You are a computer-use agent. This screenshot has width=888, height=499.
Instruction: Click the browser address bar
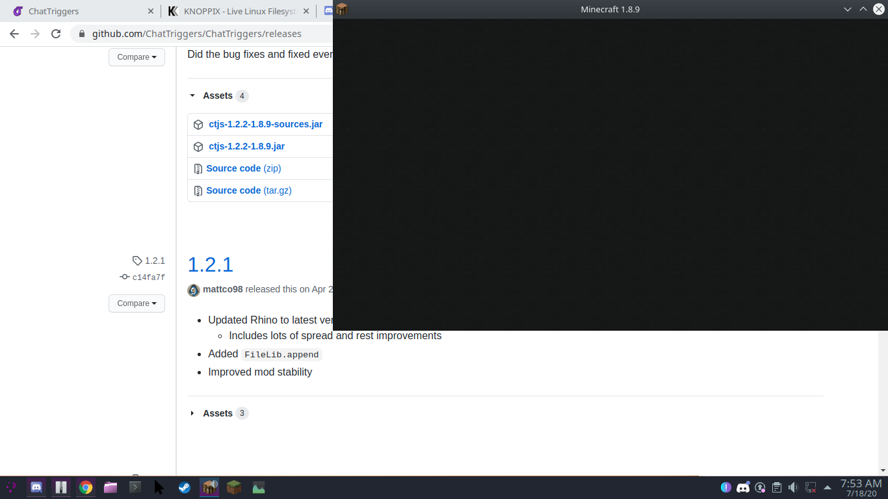click(195, 33)
